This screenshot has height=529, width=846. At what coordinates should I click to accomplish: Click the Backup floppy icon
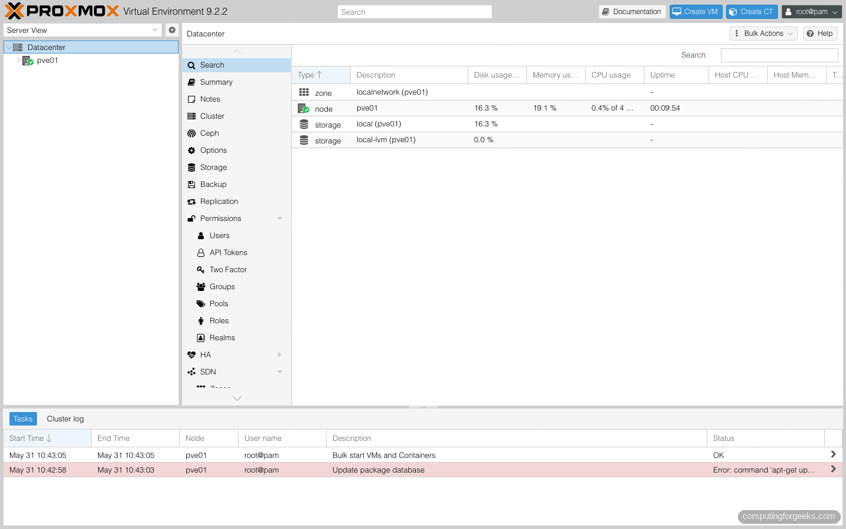[x=192, y=185]
